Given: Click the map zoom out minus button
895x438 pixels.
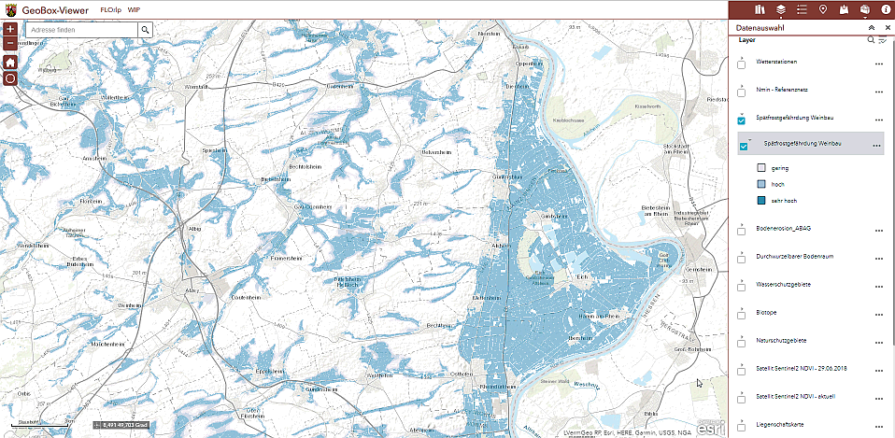Looking at the screenshot, I should click(10, 44).
